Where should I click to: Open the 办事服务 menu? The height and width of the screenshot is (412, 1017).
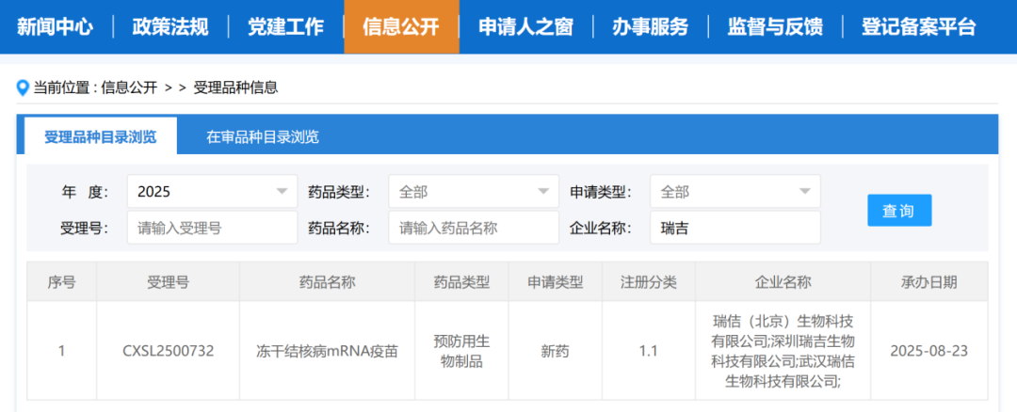650,26
